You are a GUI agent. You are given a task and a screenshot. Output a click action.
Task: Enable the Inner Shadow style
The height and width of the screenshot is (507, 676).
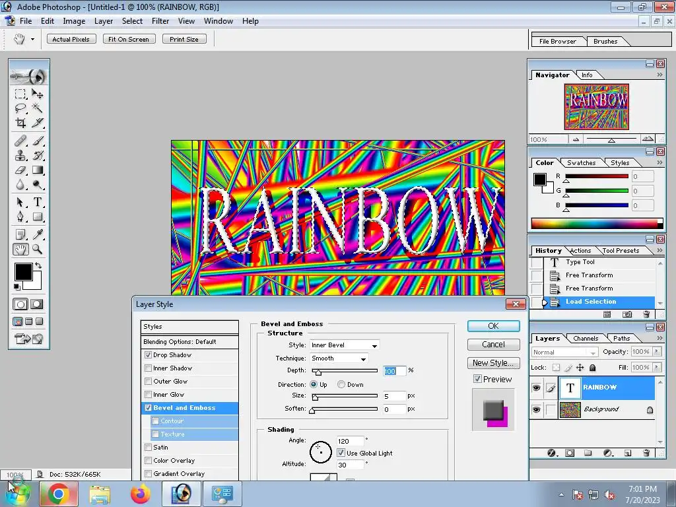click(x=149, y=368)
